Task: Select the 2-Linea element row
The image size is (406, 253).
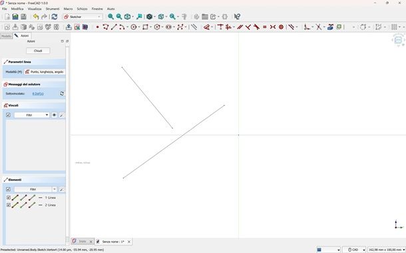Action: coord(35,205)
